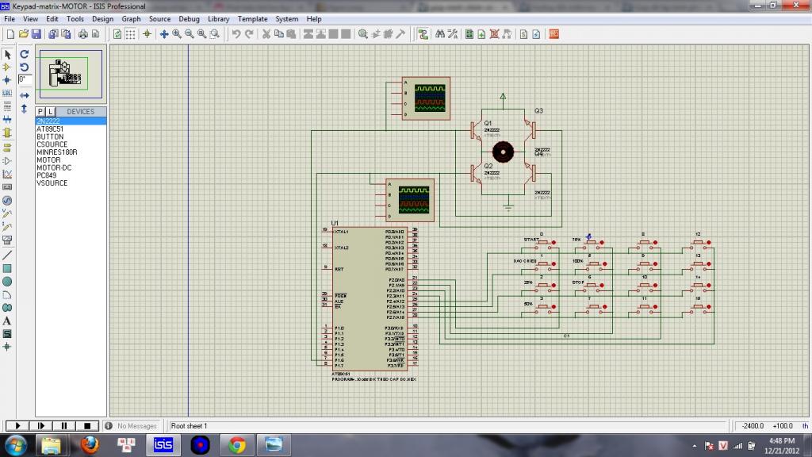Click the rotate clockwise icon
This screenshot has width=812, height=457.
pyautogui.click(x=24, y=54)
